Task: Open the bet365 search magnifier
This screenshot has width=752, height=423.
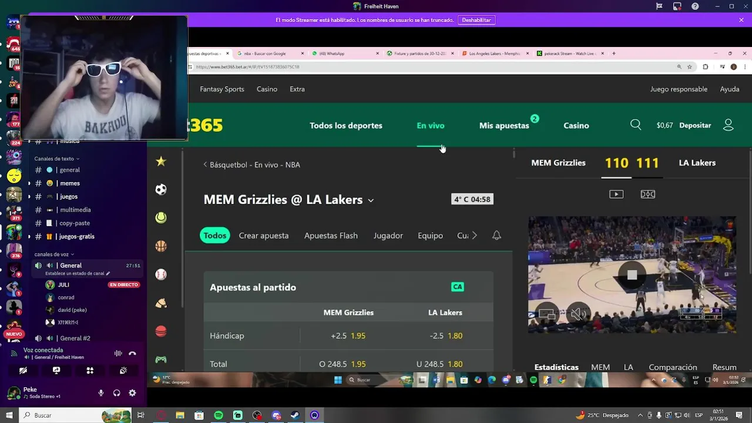Action: (x=636, y=125)
